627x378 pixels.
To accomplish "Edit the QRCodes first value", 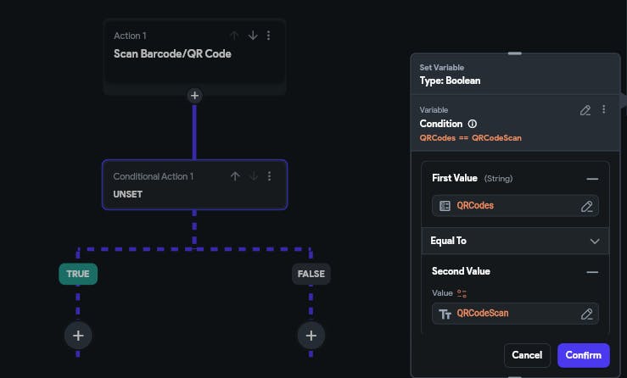I will (586, 206).
